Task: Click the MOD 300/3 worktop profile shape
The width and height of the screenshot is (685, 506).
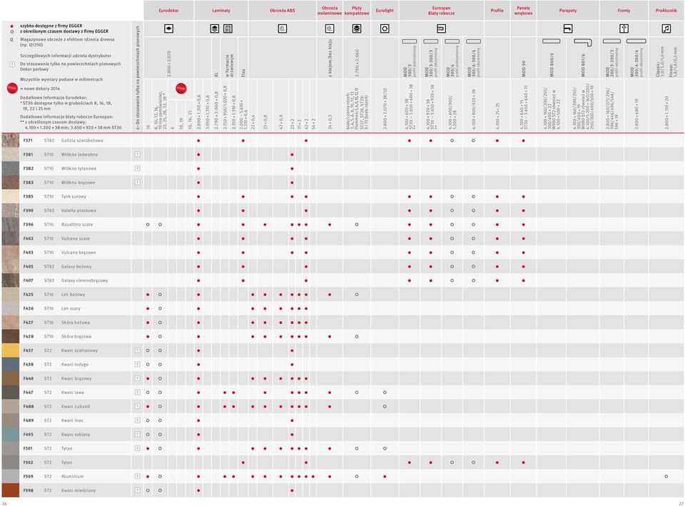Action: (x=410, y=41)
